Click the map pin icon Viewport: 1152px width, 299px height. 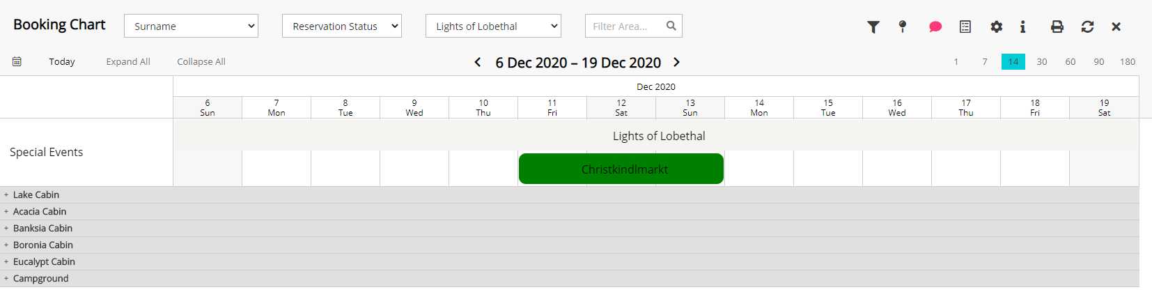point(903,26)
